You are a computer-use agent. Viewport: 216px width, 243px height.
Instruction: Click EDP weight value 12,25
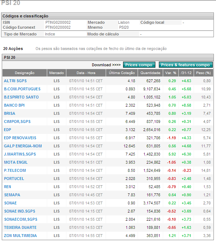tap(206, 130)
